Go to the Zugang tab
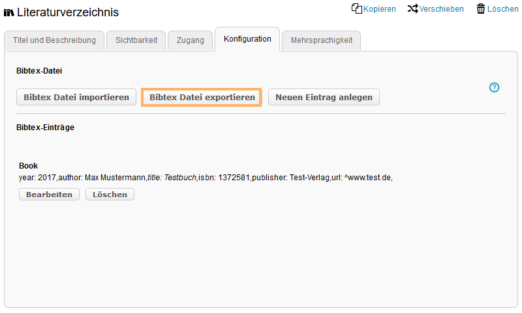Screen dimensions: 522x313 (190, 40)
